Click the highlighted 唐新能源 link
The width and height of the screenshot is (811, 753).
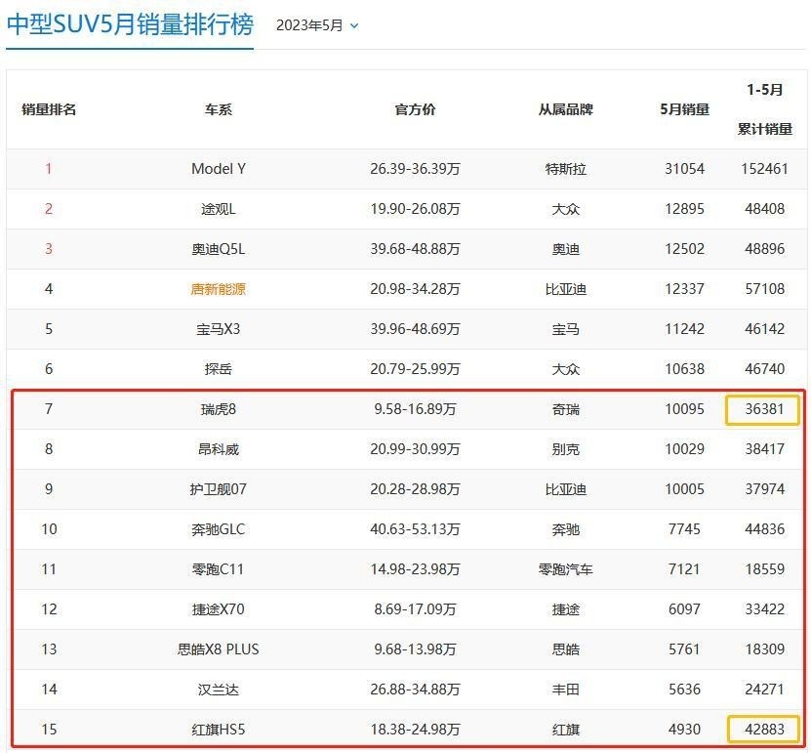[219, 289]
